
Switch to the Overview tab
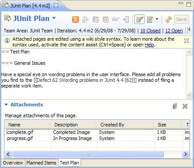13,163
